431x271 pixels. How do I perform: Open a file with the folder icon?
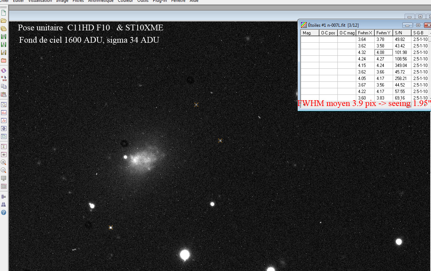tap(4, 21)
